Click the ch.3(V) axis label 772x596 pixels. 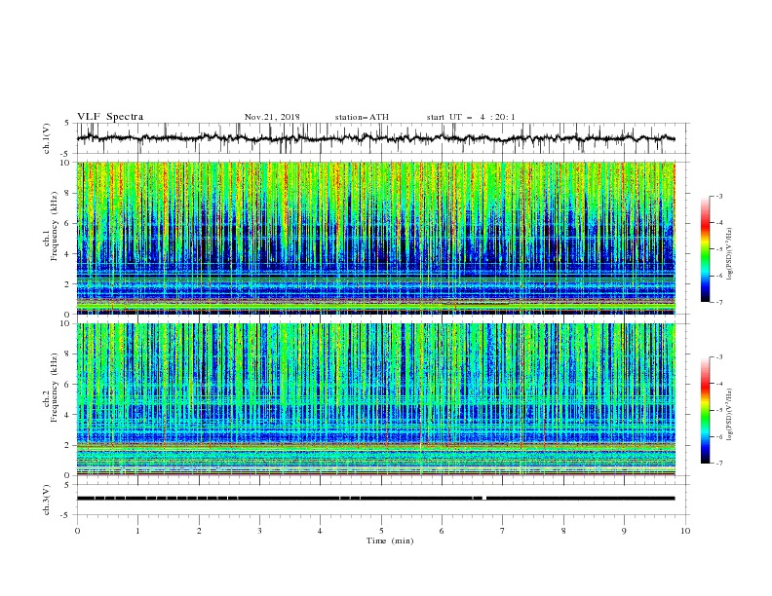click(47, 500)
